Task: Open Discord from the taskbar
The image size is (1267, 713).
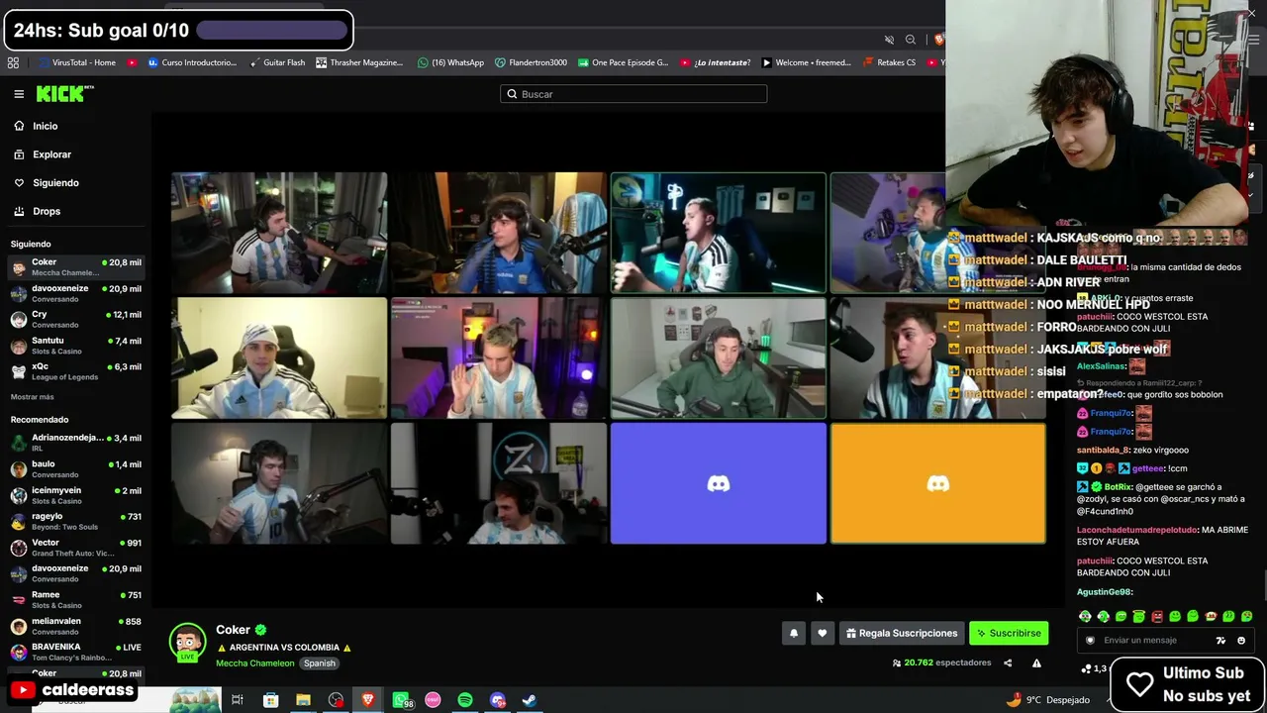Action: coord(498,700)
